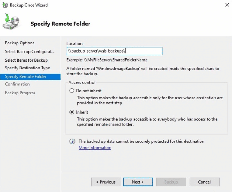Image resolution: width=232 pixels, height=192 pixels.
Task: Click the Location path input field
Action: (x=114, y=51)
